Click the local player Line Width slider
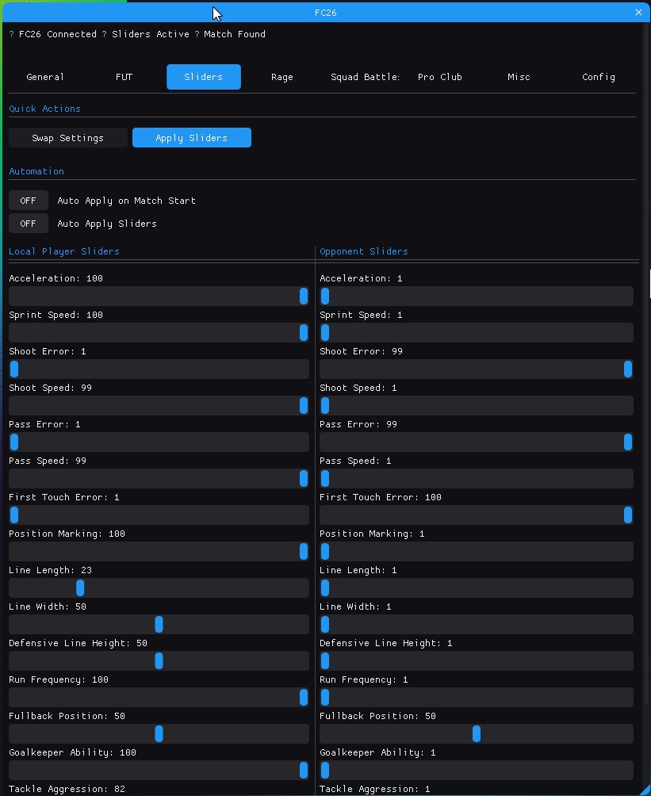651x796 pixels. pos(159,624)
